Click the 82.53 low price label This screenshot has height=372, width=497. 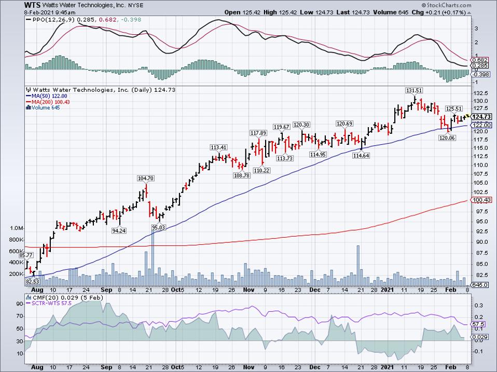pos(32,282)
